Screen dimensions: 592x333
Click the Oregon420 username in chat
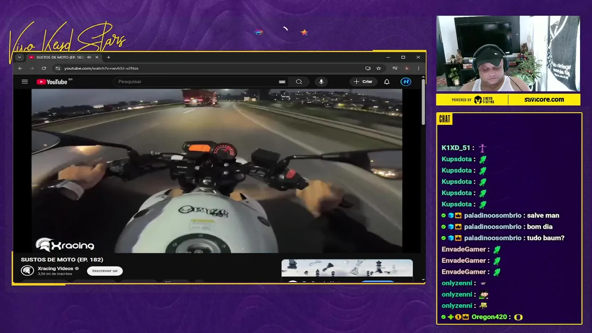pos(489,317)
